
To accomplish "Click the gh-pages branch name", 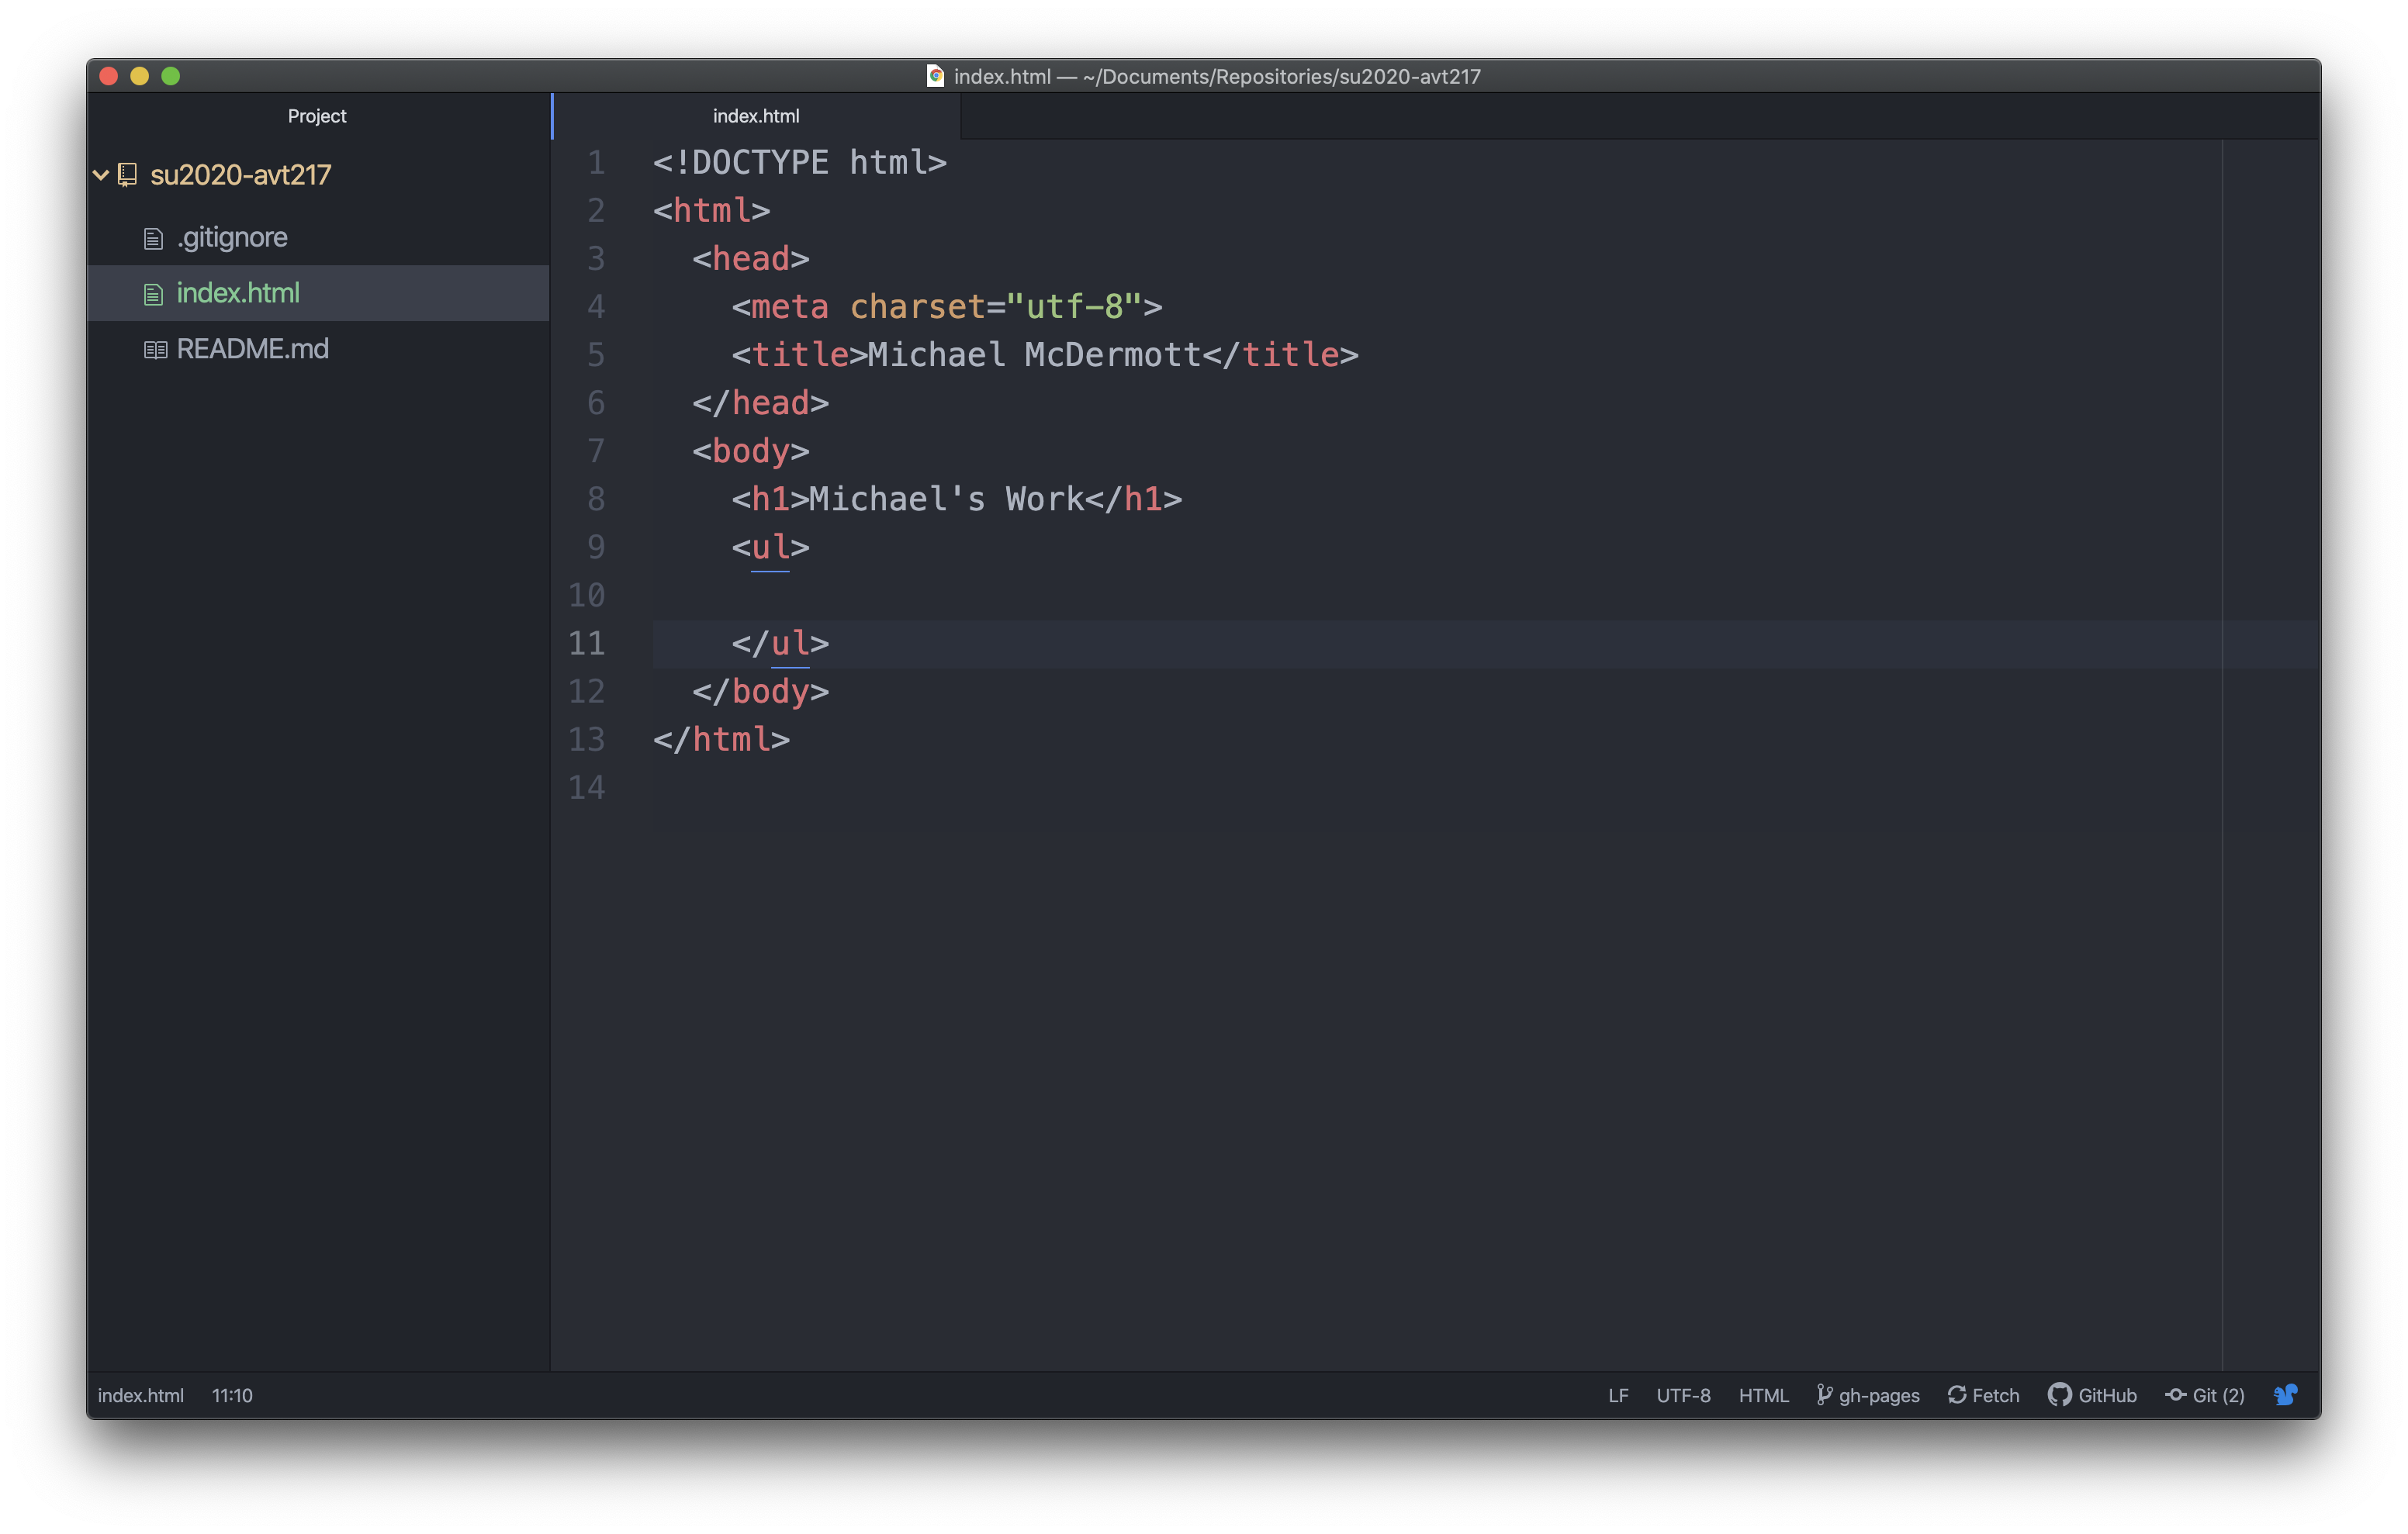I will (x=1867, y=1394).
